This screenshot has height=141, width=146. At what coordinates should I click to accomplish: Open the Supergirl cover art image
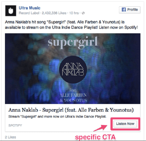click(73, 69)
